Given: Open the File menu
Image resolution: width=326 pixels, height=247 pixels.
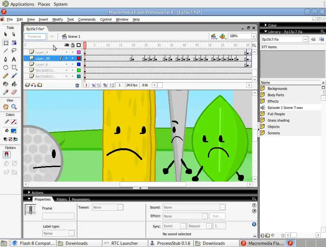Looking at the screenshot, I should (x=10, y=19).
